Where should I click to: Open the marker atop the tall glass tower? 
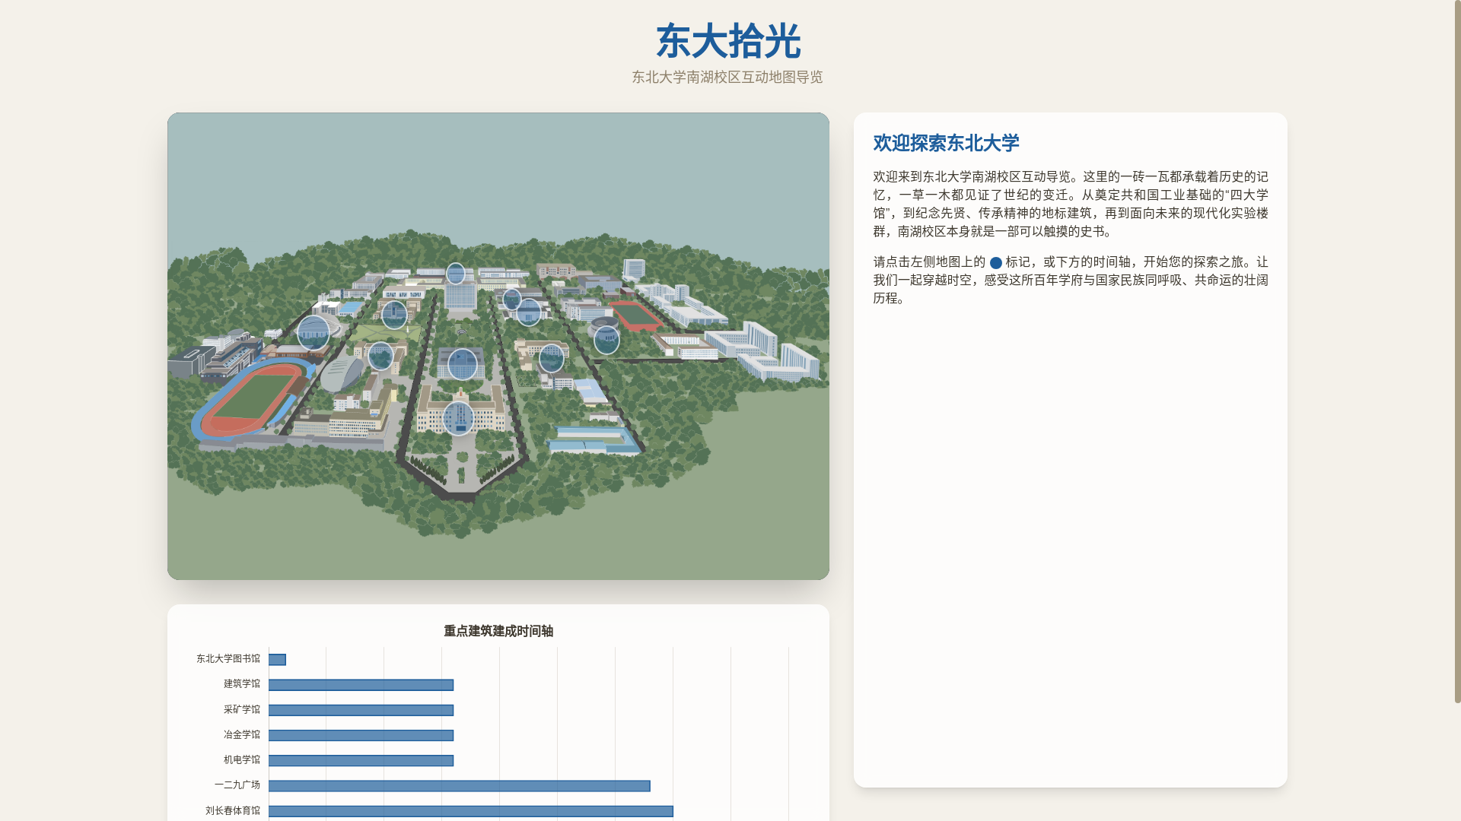(x=456, y=273)
